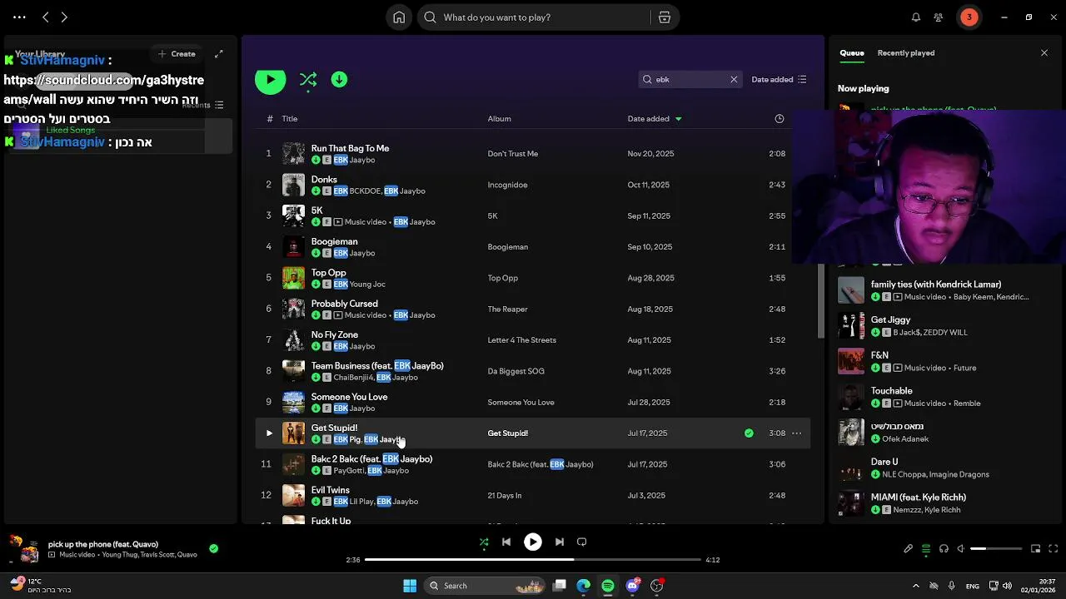Viewport: 1066px width, 599px height.
Task: Seek using the playback progress bar
Action: (x=533, y=560)
